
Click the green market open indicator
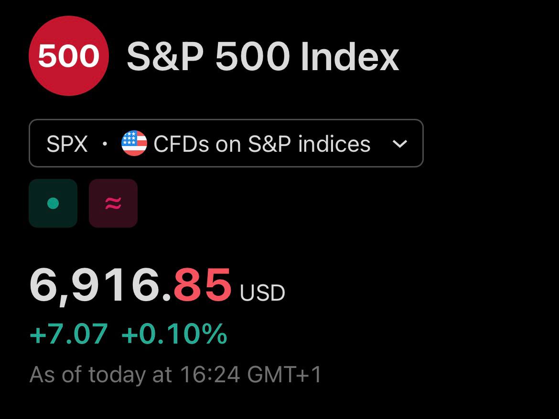[53, 203]
